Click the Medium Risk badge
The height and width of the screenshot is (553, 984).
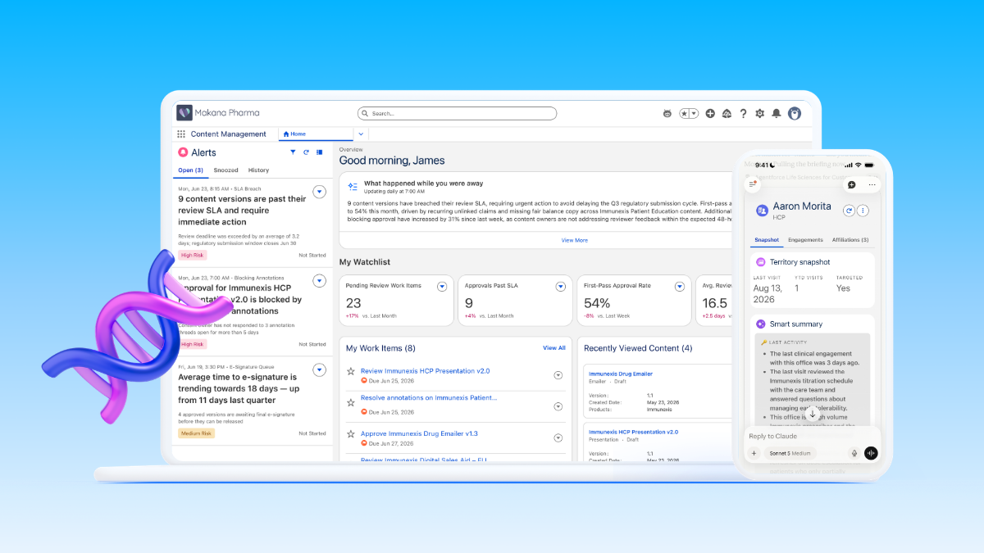(197, 433)
